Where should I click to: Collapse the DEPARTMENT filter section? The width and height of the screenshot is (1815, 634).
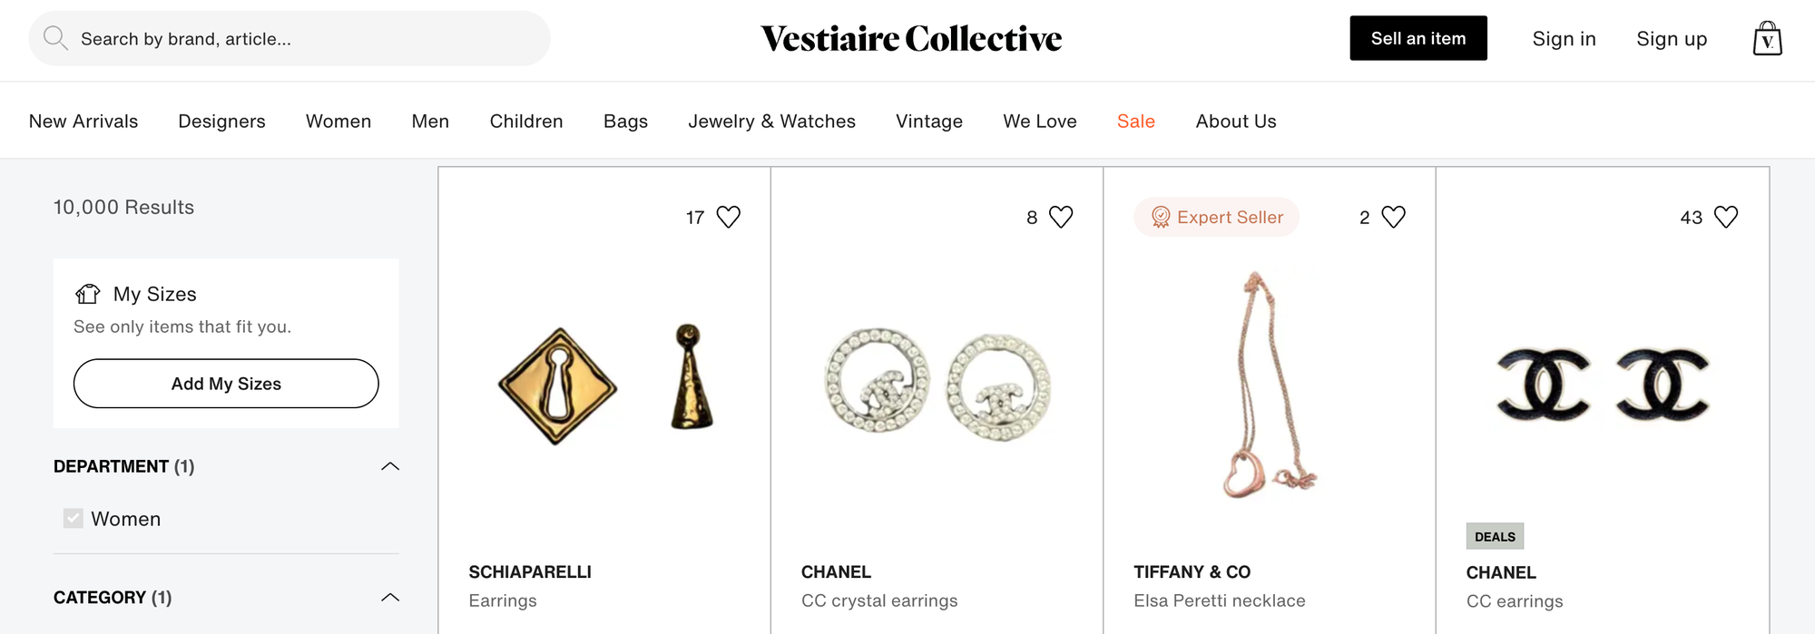tap(390, 466)
